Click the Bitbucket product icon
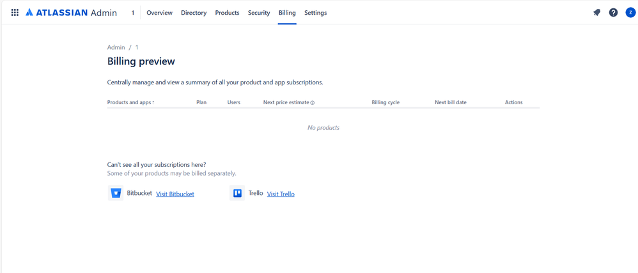The image size is (638, 273). 116,193
